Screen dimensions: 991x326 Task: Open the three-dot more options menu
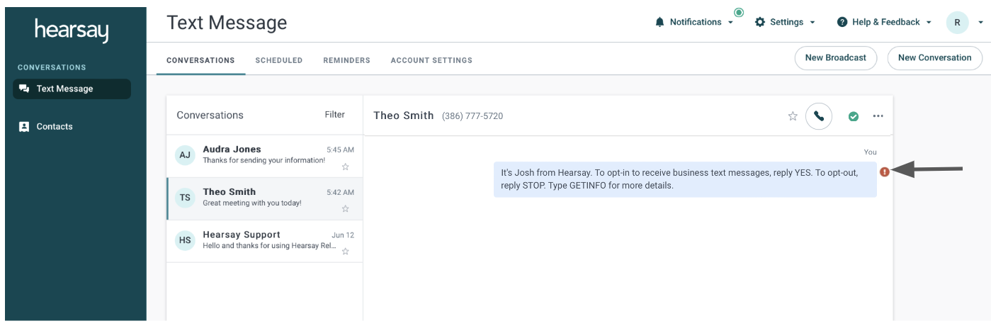878,116
